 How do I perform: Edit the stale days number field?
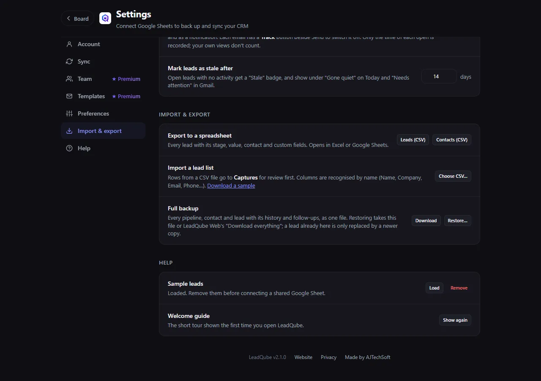pyautogui.click(x=439, y=77)
